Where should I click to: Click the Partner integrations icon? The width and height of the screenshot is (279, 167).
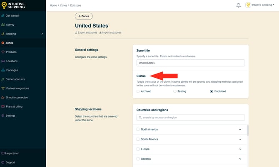pyautogui.click(x=3, y=88)
